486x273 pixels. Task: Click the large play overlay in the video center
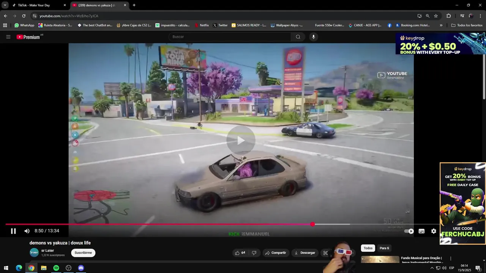tap(241, 140)
